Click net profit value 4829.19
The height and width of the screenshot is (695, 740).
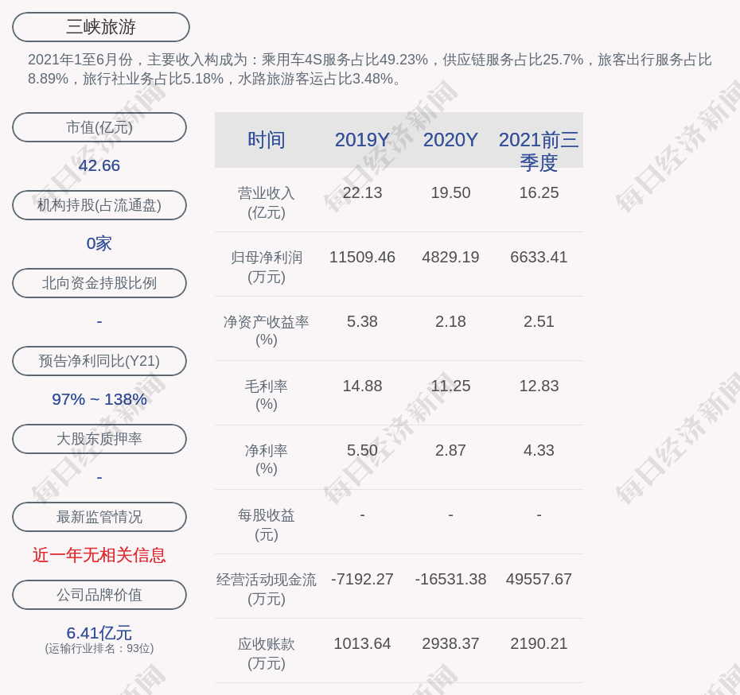[x=450, y=258]
